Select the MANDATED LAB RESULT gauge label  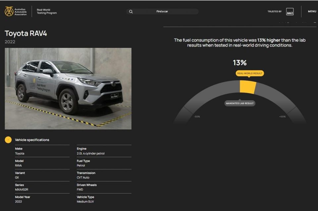pos(240,103)
